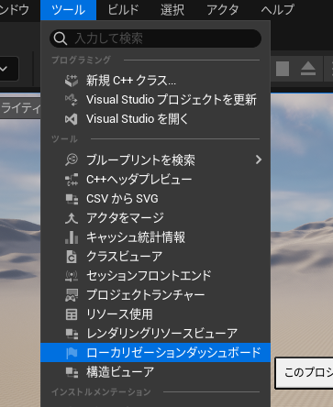
Task: Click the Visual Studio logo icon beside を開く
Action: pyautogui.click(x=72, y=119)
